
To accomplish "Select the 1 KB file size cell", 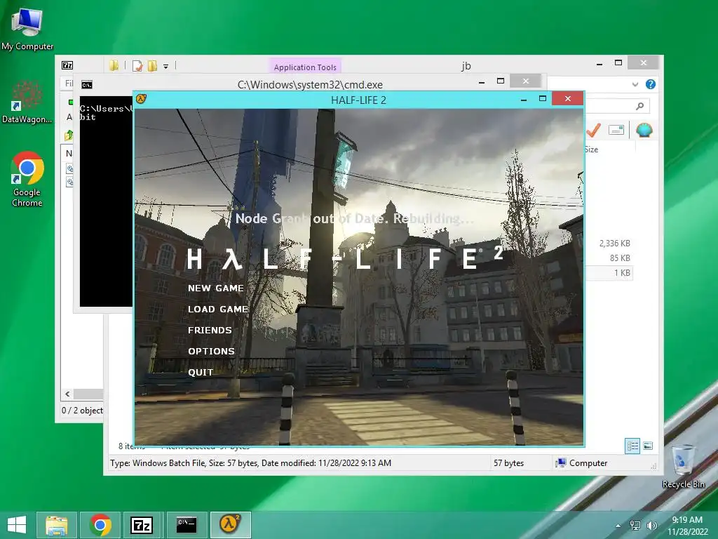I will [622, 273].
